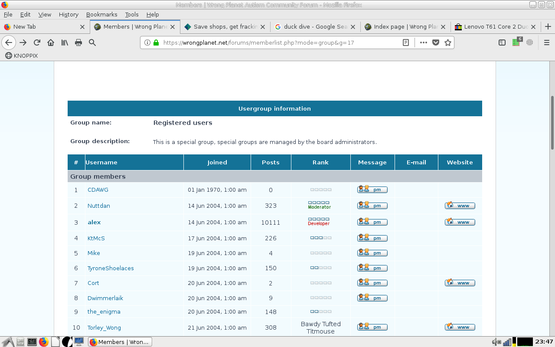This screenshot has height=347, width=555.
Task: Open the Library bookshelf icon
Action: click(65, 43)
